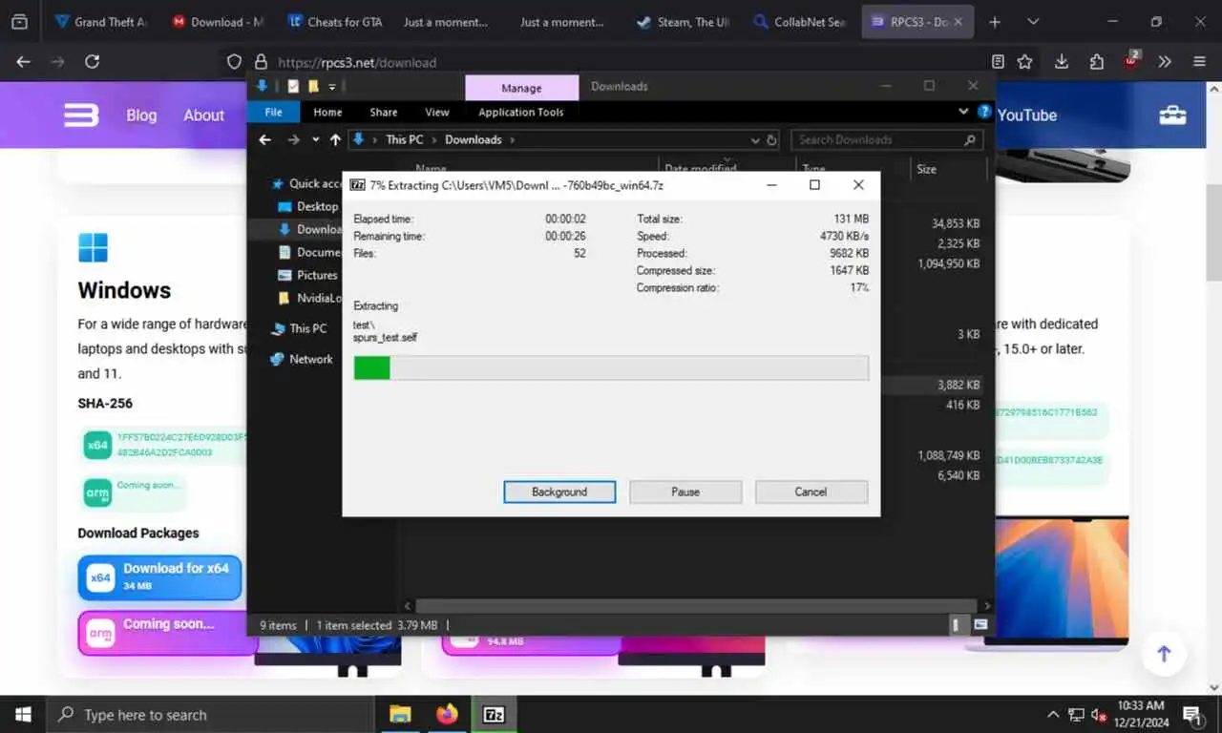This screenshot has width=1222, height=733.
Task: Switch to Grand Theft Auto tab
Action: 101,21
